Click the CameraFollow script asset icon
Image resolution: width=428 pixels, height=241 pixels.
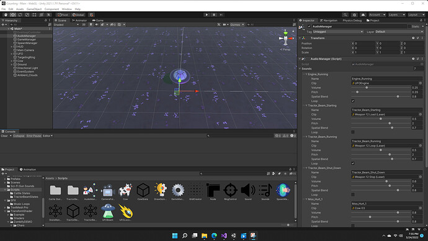[x=108, y=190]
